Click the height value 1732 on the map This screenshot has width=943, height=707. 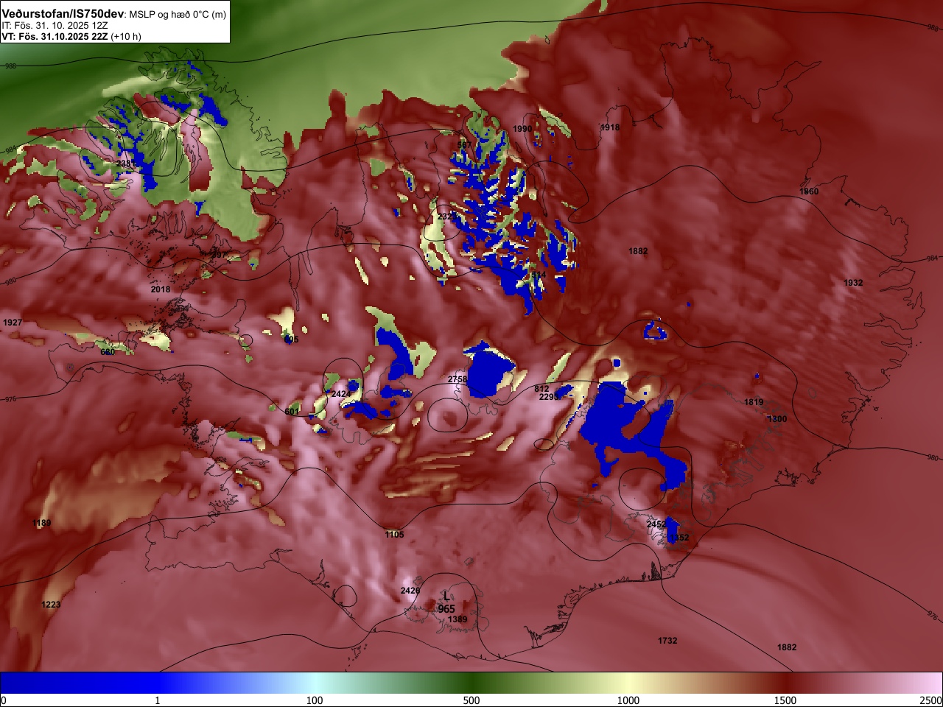[x=667, y=641]
